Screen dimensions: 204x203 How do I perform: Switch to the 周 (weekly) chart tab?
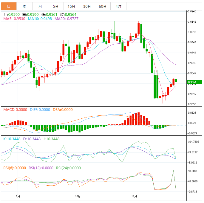point(24,6)
